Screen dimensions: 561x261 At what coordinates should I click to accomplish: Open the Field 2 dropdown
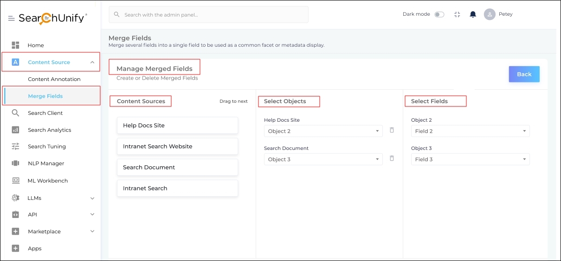[x=470, y=131]
